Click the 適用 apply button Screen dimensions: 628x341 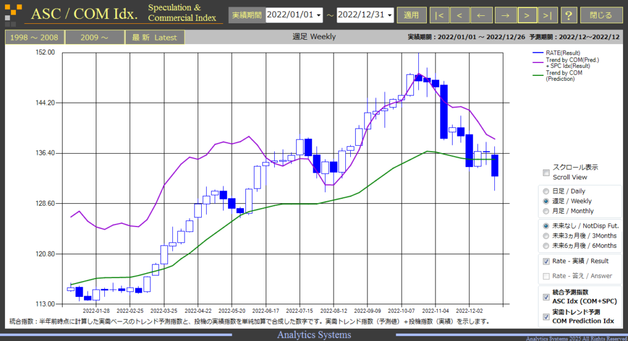tap(411, 15)
